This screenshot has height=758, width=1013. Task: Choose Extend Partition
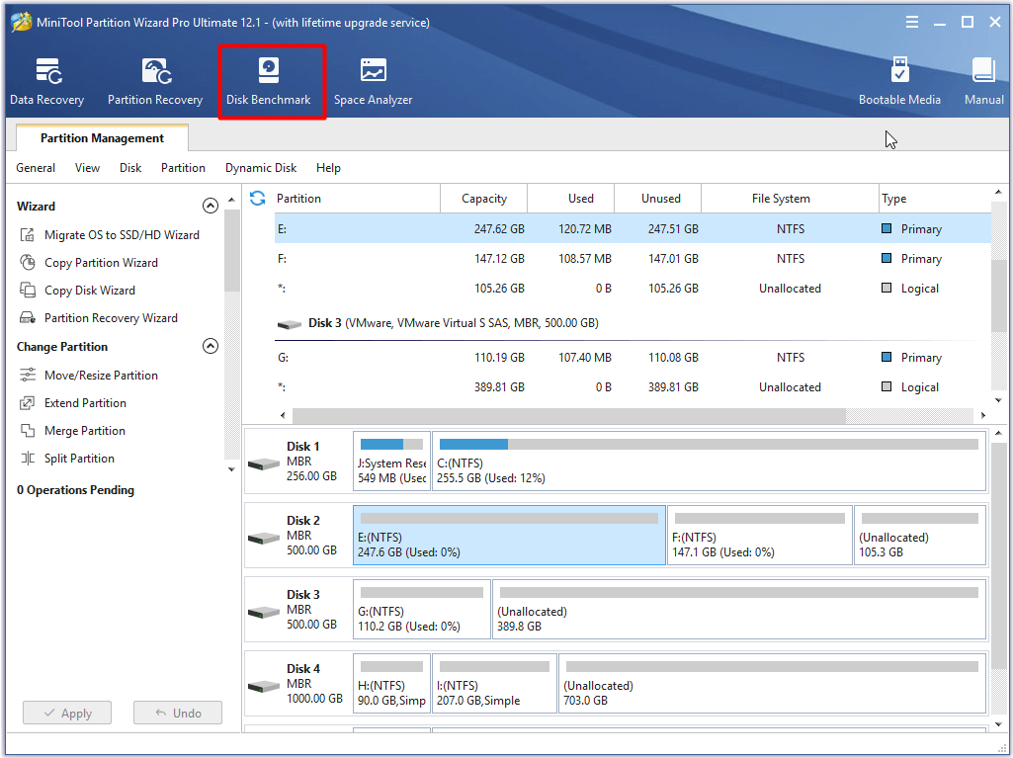(x=72, y=403)
